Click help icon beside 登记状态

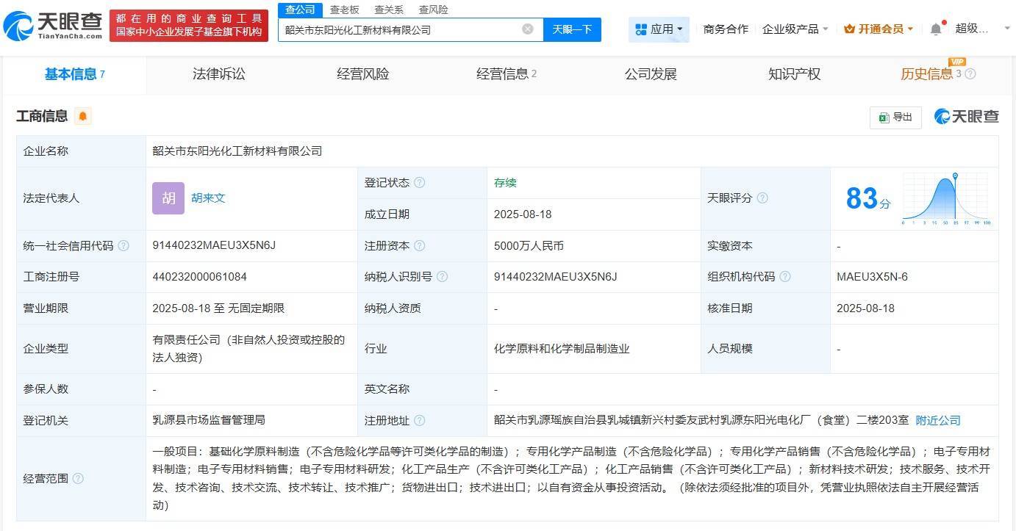click(x=419, y=183)
